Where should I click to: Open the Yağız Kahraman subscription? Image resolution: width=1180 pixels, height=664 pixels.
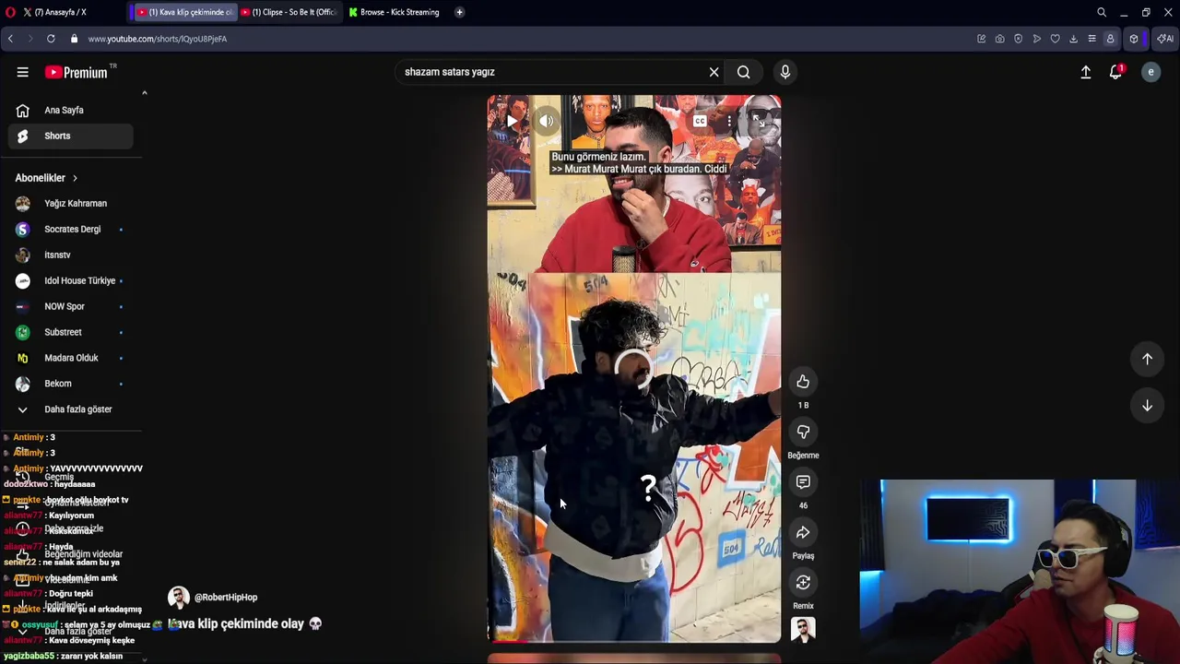(71, 203)
